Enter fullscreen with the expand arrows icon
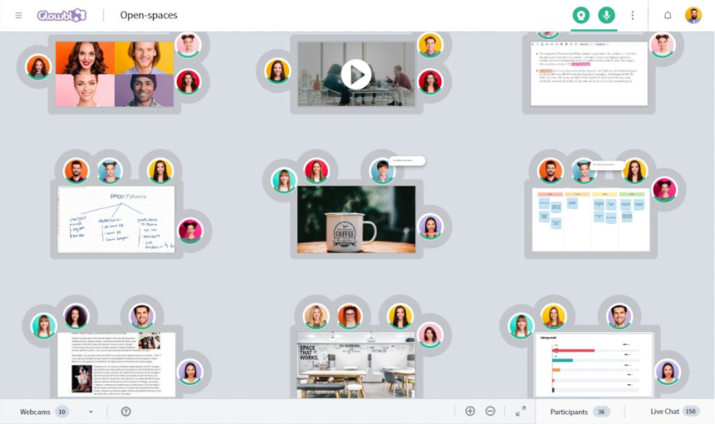 tap(520, 412)
